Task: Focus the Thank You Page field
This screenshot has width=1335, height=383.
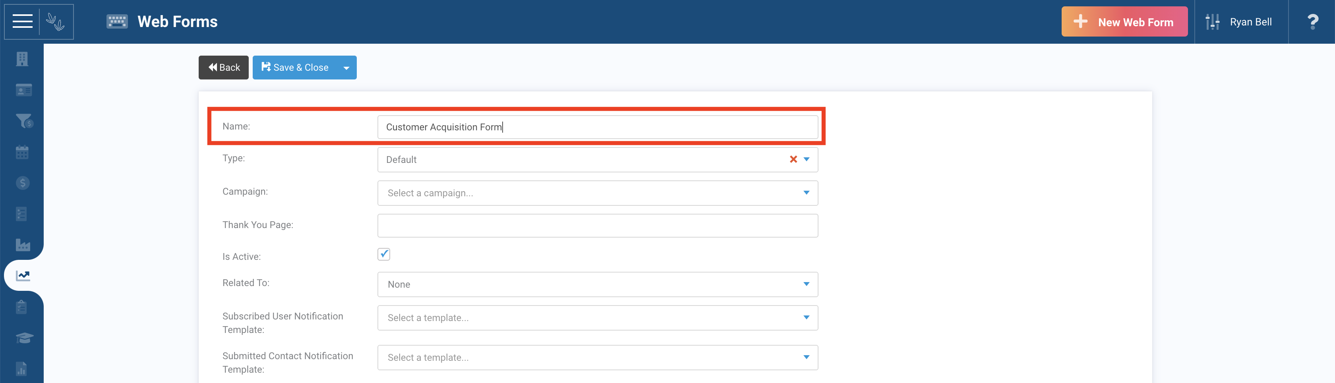Action: pos(598,226)
